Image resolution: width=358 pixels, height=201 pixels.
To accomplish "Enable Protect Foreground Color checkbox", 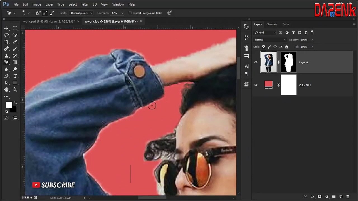I will 130,13.
